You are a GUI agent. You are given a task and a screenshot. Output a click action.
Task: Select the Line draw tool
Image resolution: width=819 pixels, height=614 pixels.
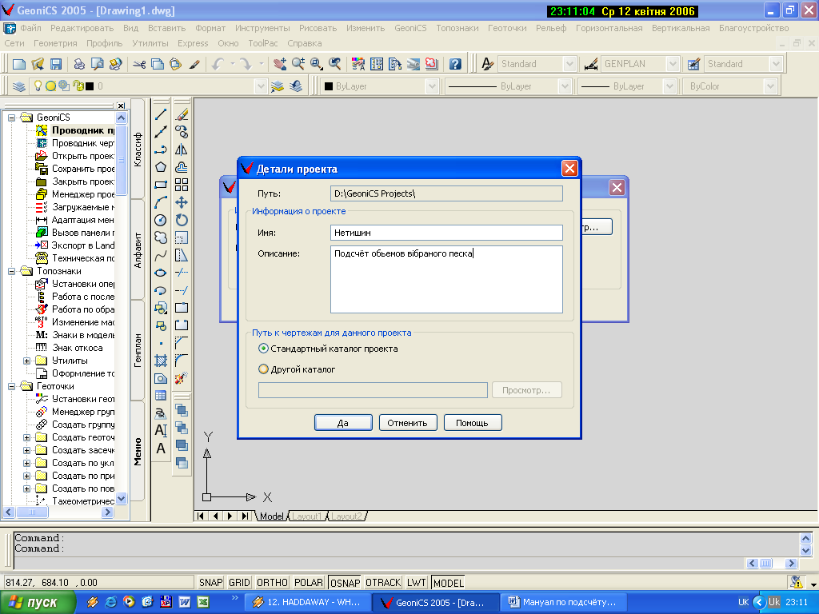pyautogui.click(x=161, y=114)
